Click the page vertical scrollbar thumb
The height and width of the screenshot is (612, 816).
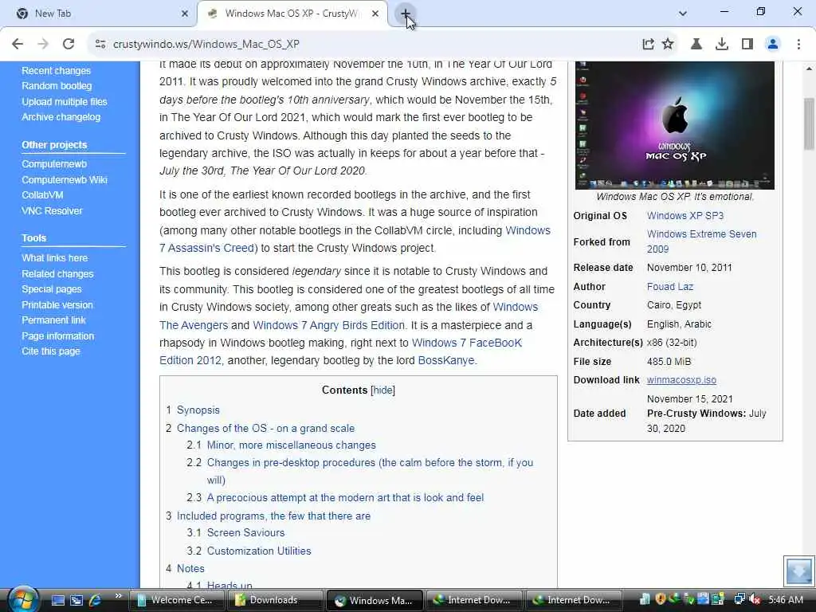(x=810, y=123)
